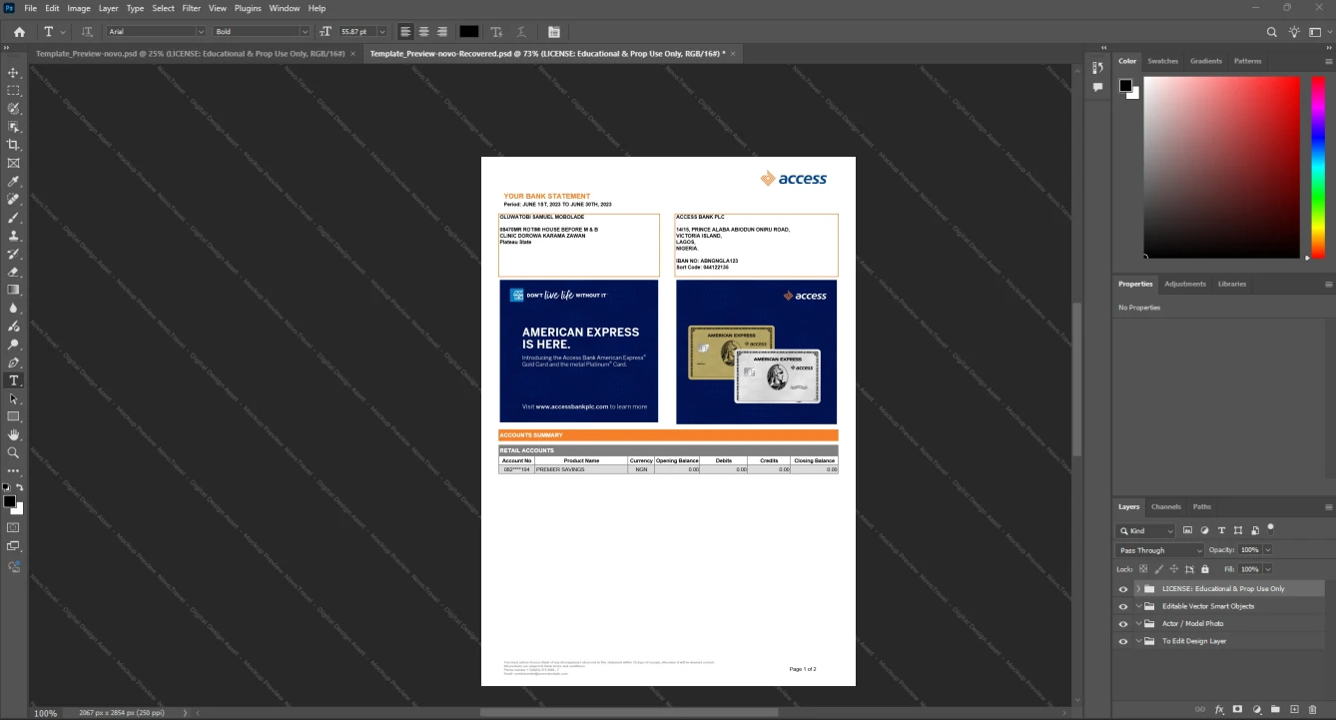Hide the To Edit Design Layer group
Screen dimensions: 1336x720
coord(1123,641)
